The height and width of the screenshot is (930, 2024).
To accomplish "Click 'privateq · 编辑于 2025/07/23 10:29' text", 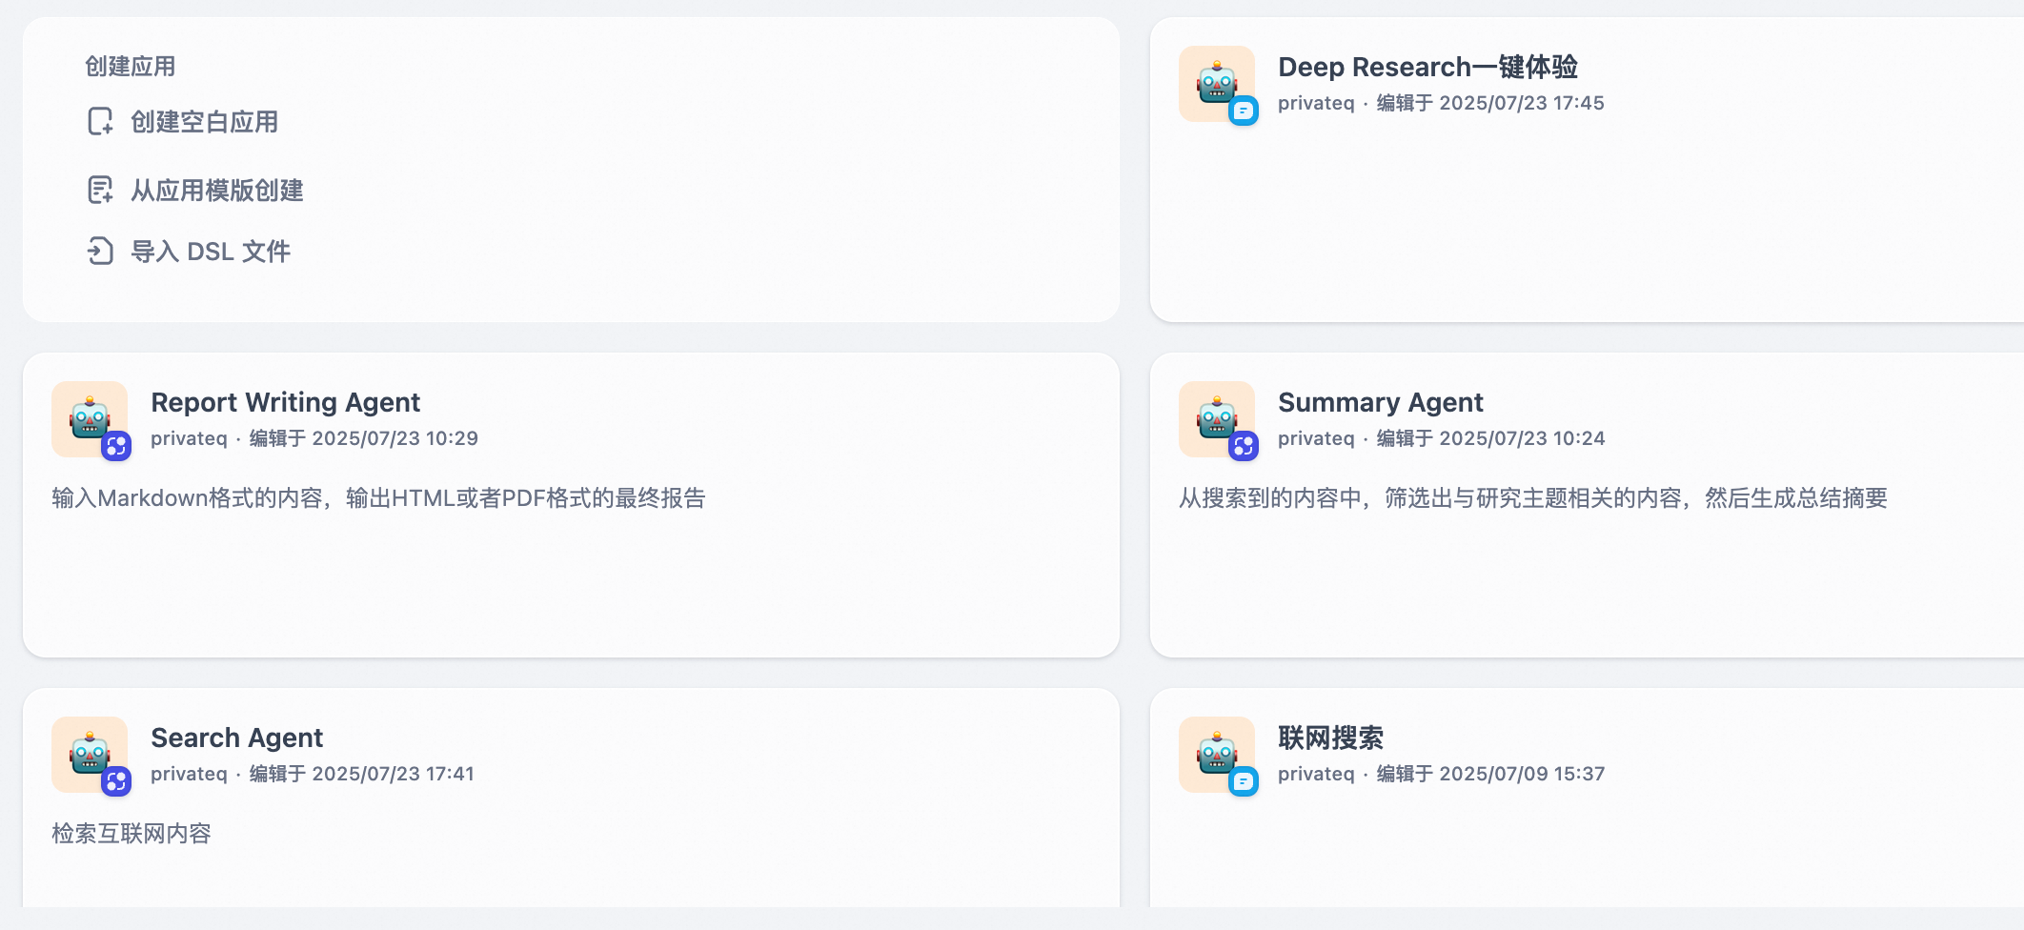I will (x=314, y=438).
